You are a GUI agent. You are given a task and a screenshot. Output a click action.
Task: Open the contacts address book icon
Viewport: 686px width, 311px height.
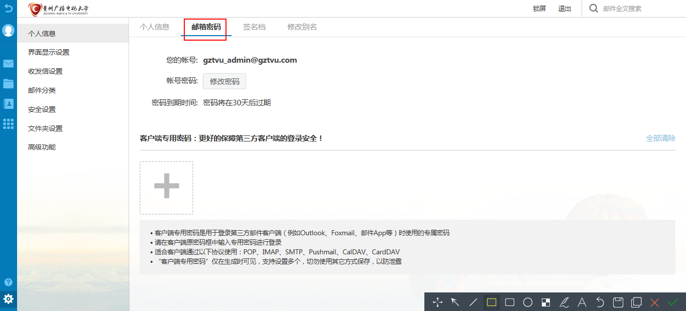8,104
